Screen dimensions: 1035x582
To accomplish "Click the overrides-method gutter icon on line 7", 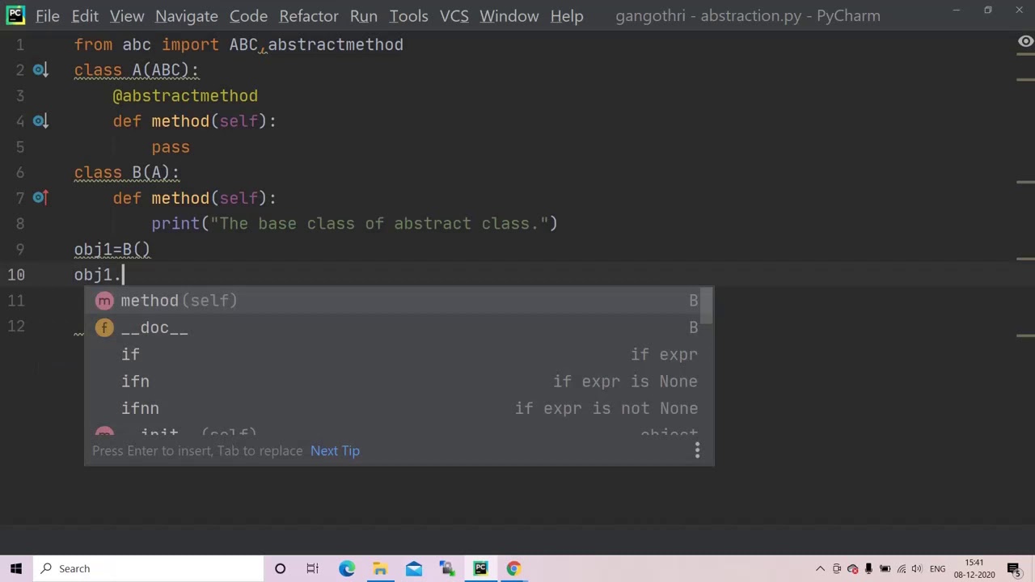I will [40, 197].
